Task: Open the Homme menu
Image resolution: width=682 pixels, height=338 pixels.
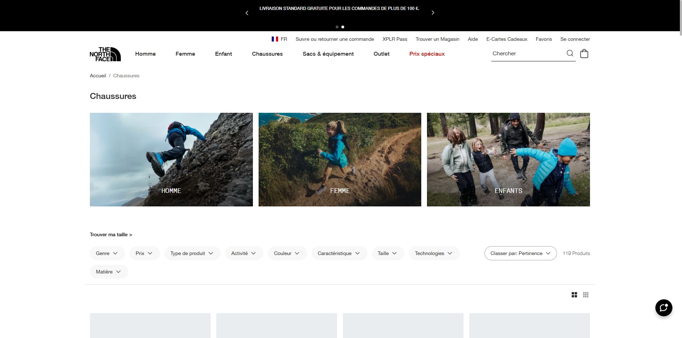Action: pyautogui.click(x=145, y=54)
